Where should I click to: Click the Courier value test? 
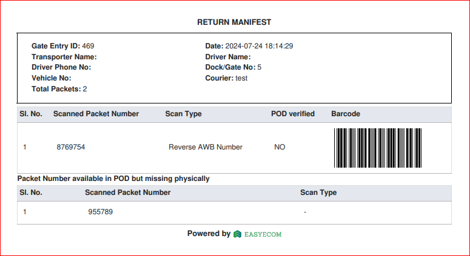pos(241,78)
